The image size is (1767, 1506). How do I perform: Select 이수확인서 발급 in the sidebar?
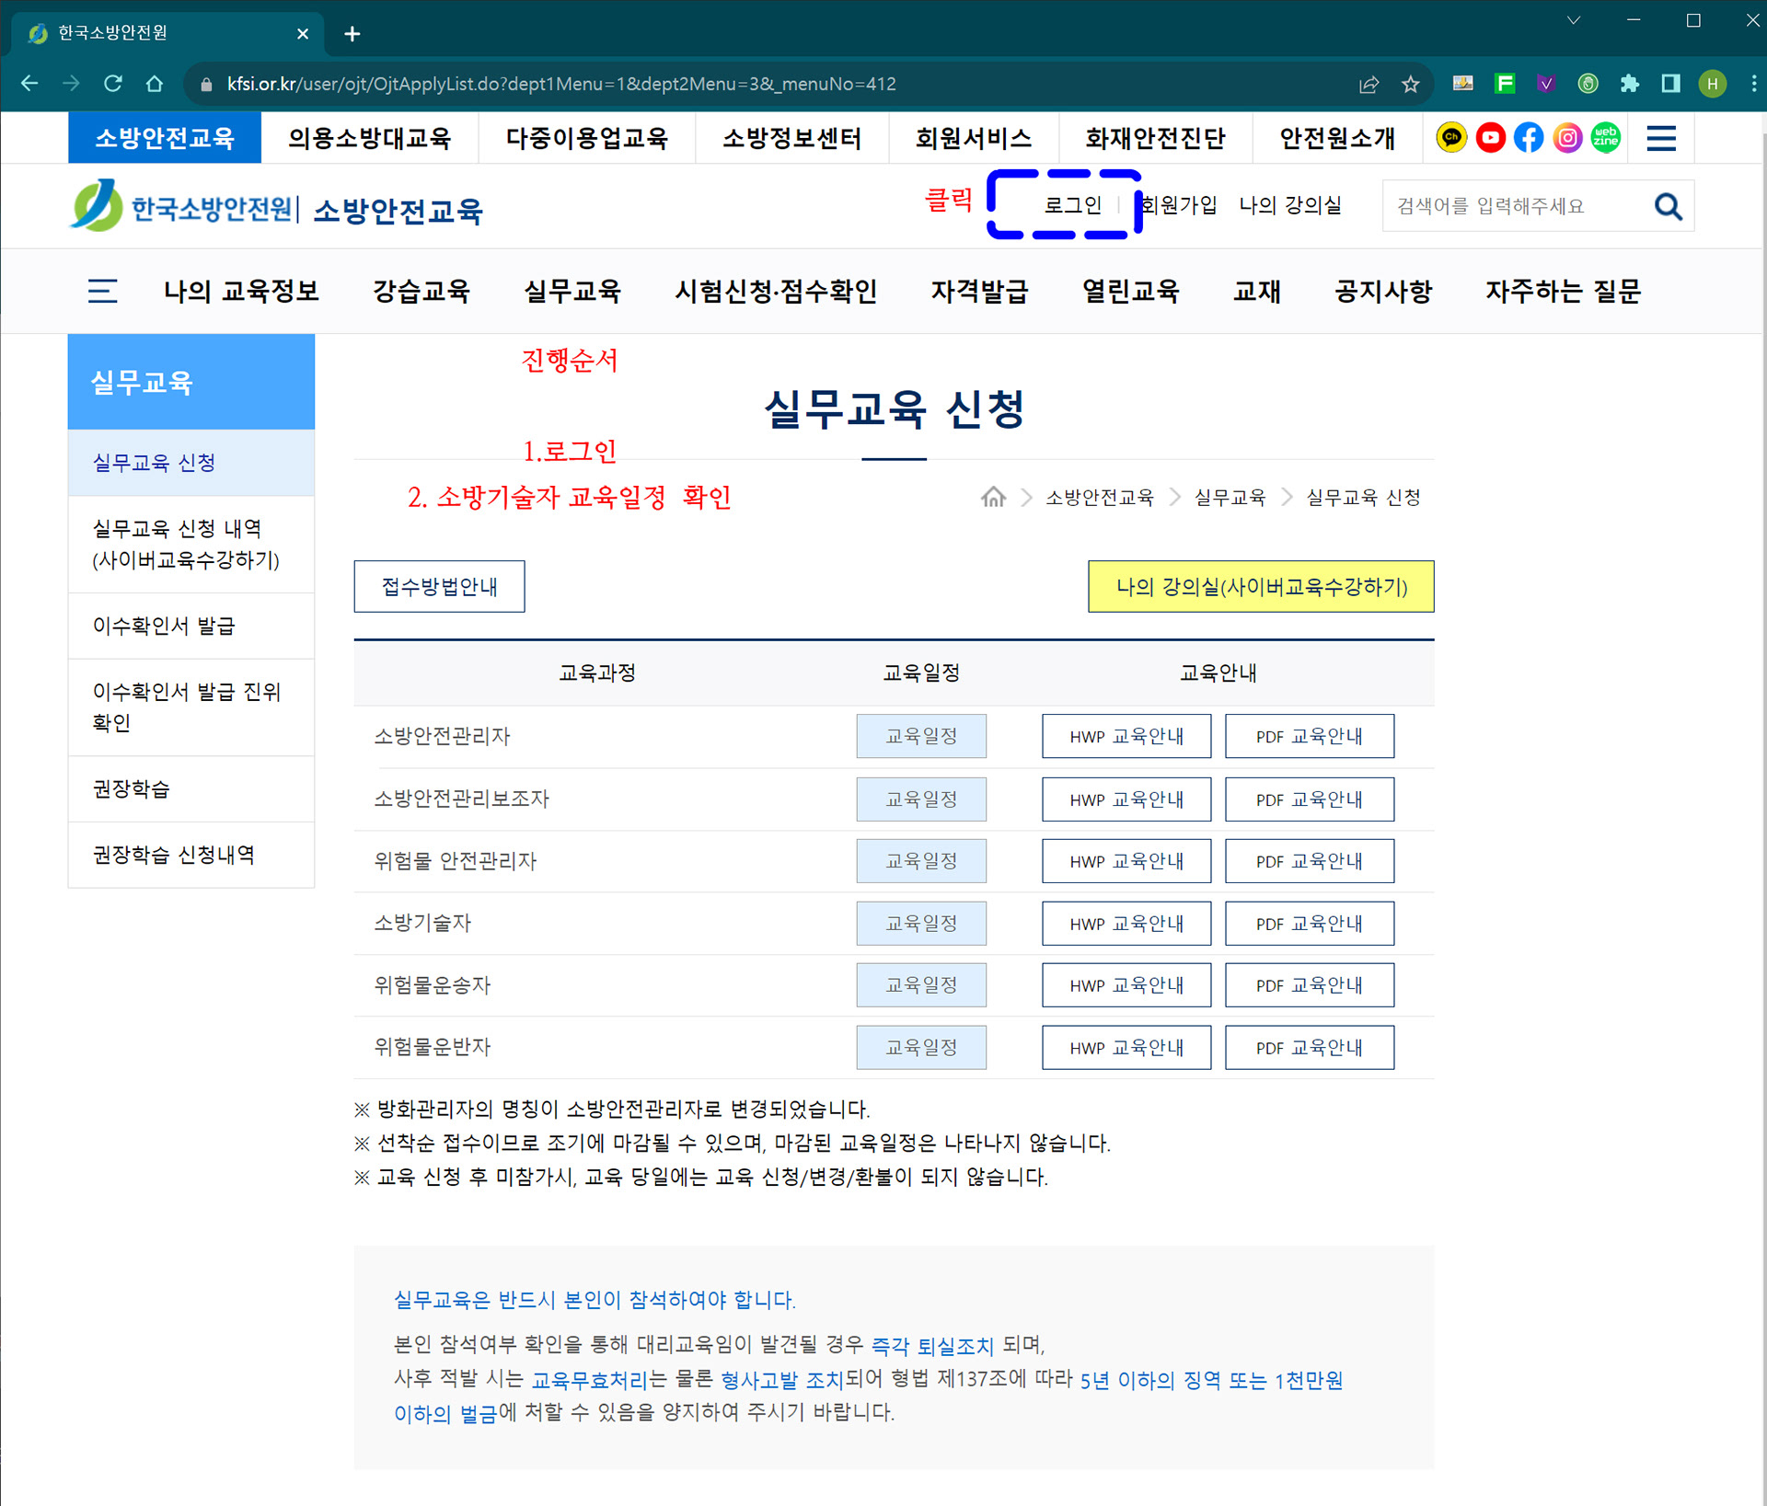[x=164, y=627]
